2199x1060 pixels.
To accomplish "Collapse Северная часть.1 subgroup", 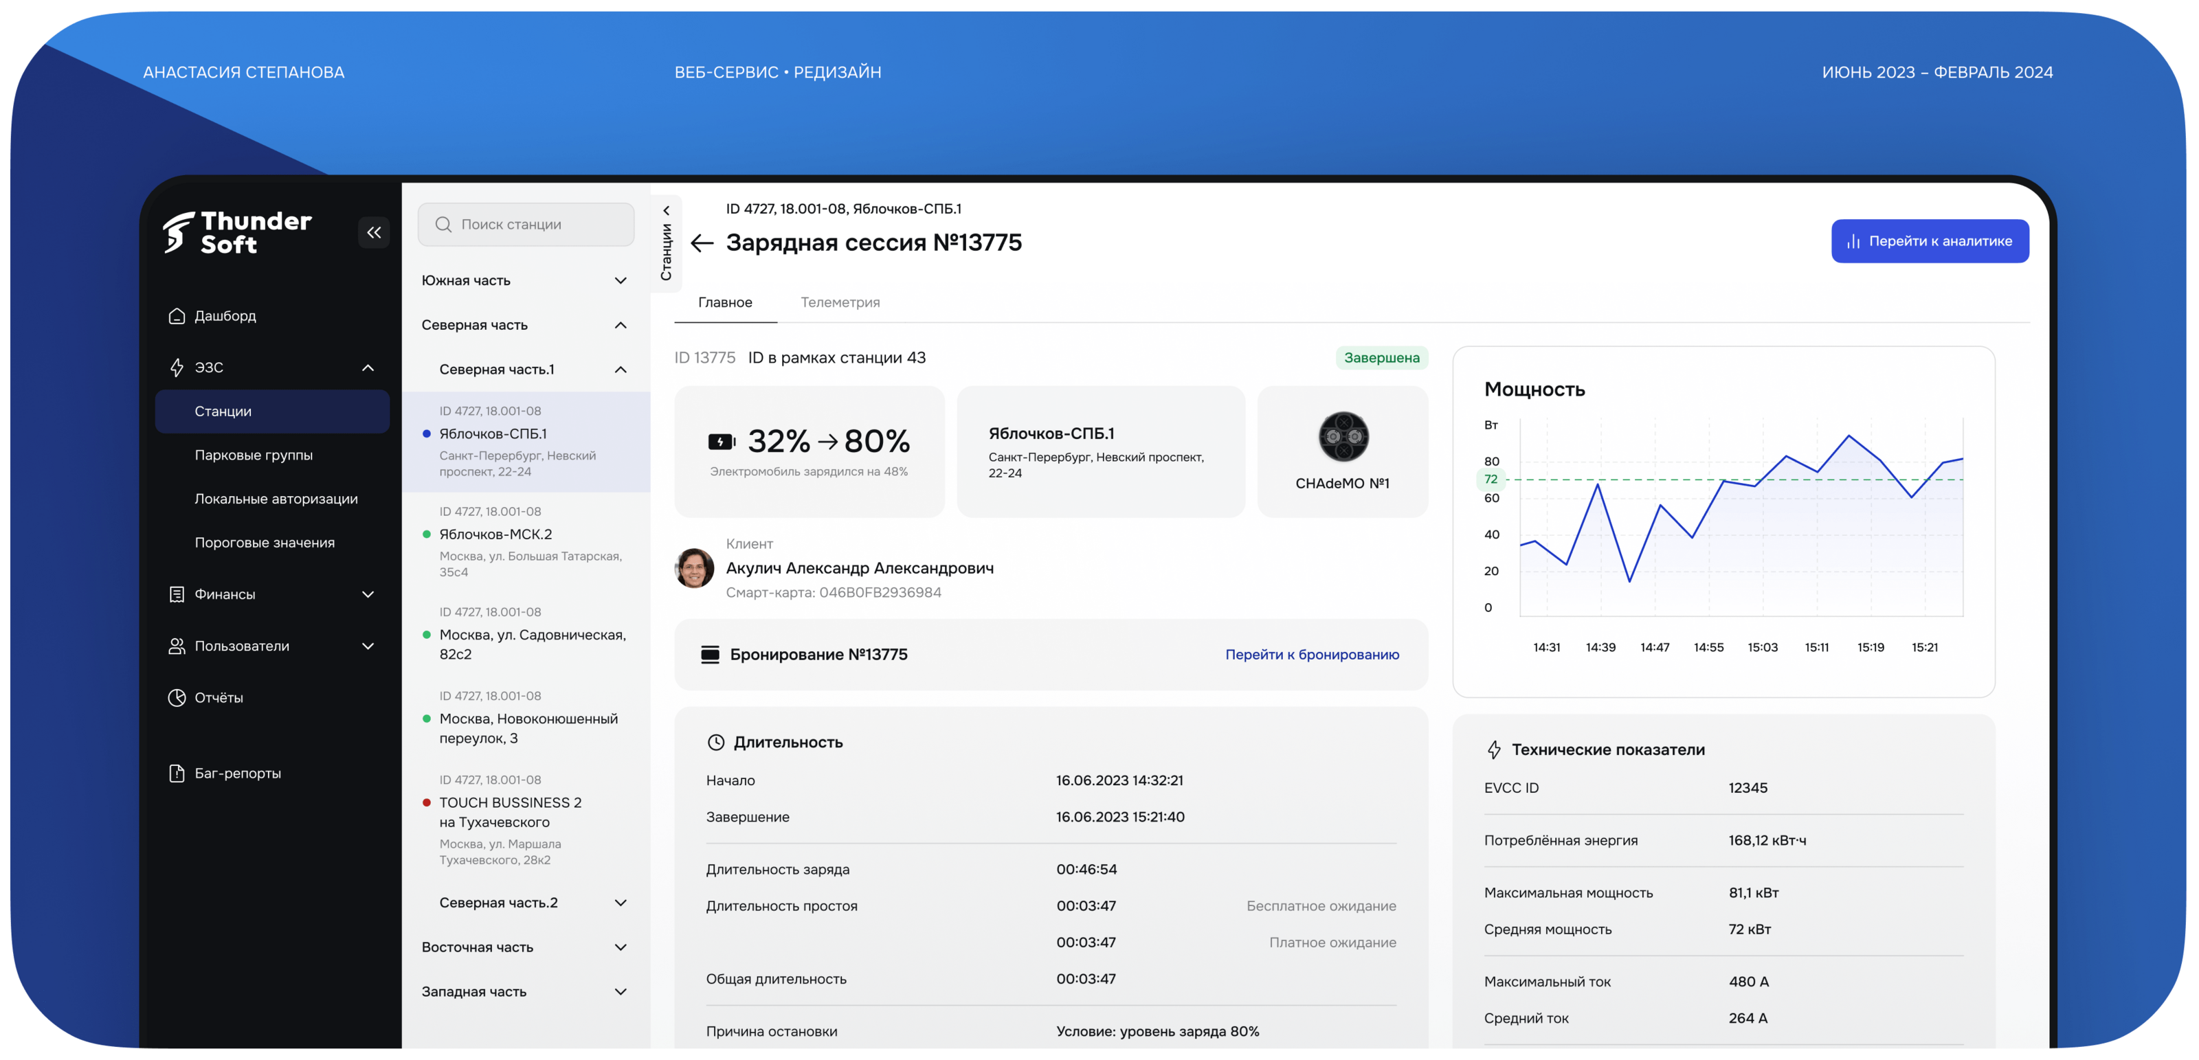I will pos(621,370).
